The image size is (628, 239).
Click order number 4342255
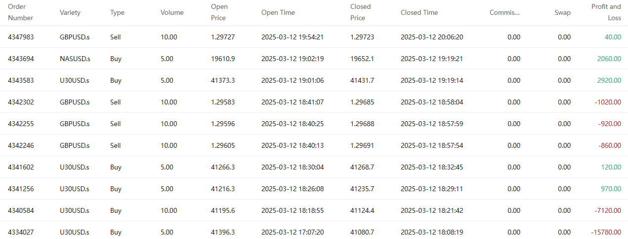point(21,124)
